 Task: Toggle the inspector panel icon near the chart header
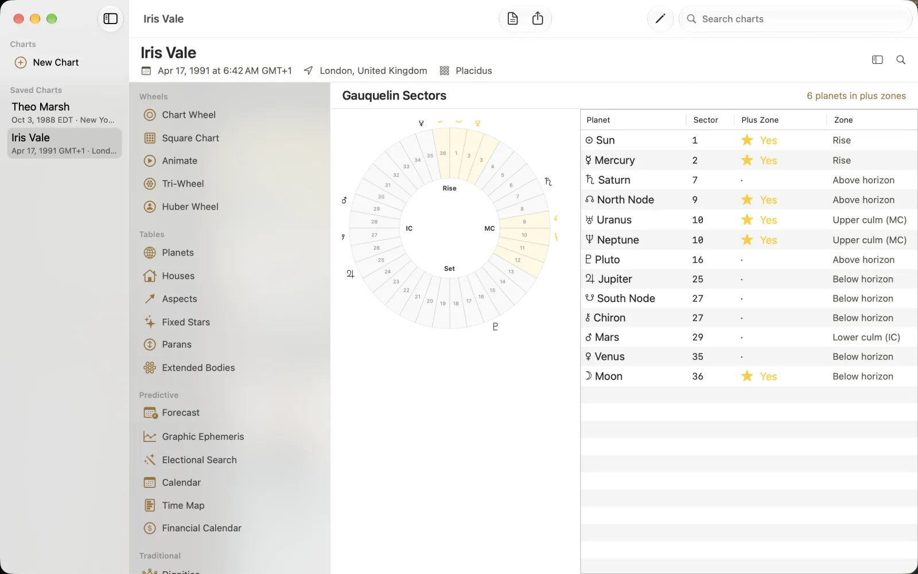tap(877, 60)
